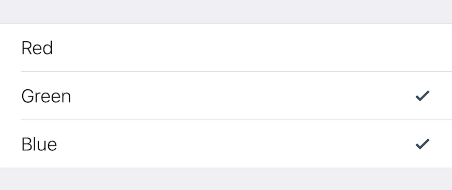Uncheck the Blue option row
Viewport: 452px width, 190px height.
pyautogui.click(x=226, y=144)
